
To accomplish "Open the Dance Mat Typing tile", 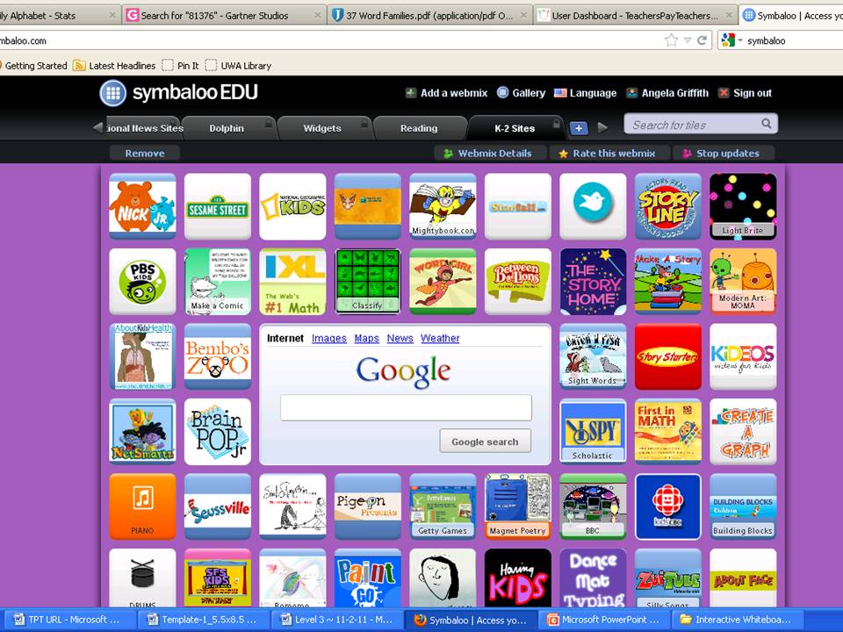I will (x=593, y=578).
